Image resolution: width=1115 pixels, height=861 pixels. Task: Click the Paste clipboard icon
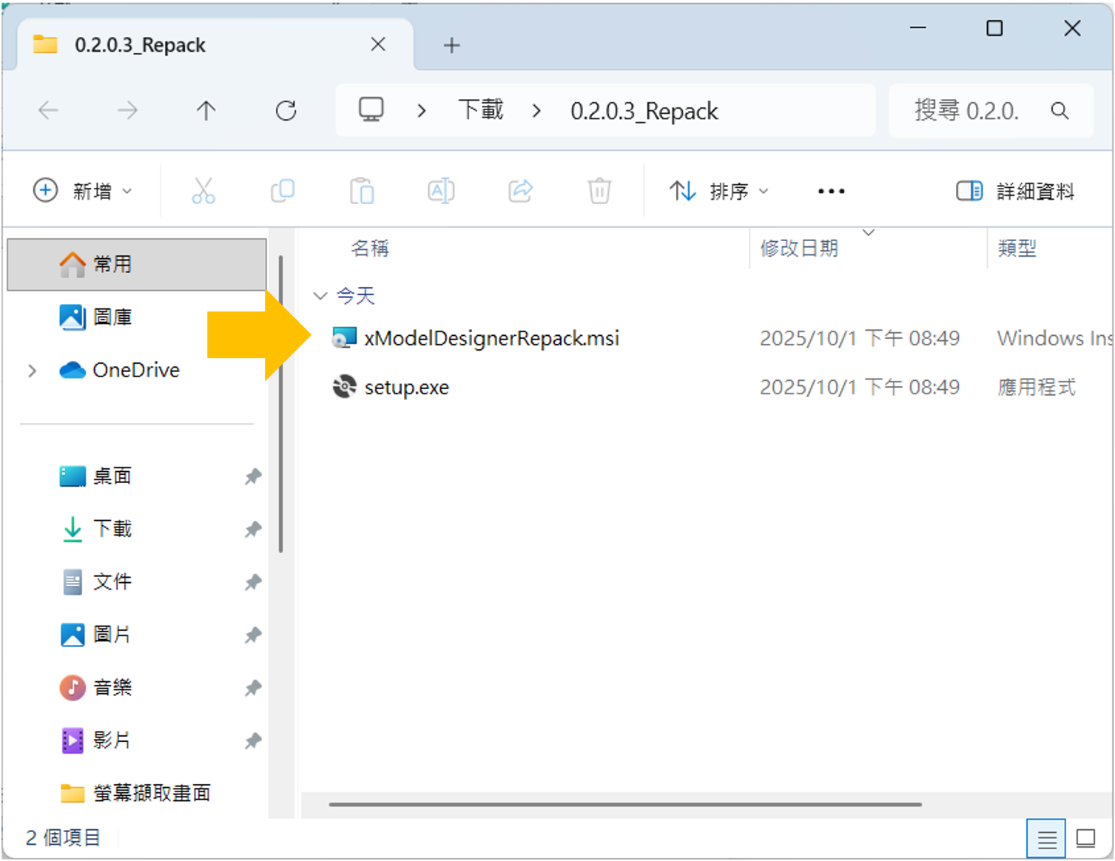pyautogui.click(x=362, y=191)
